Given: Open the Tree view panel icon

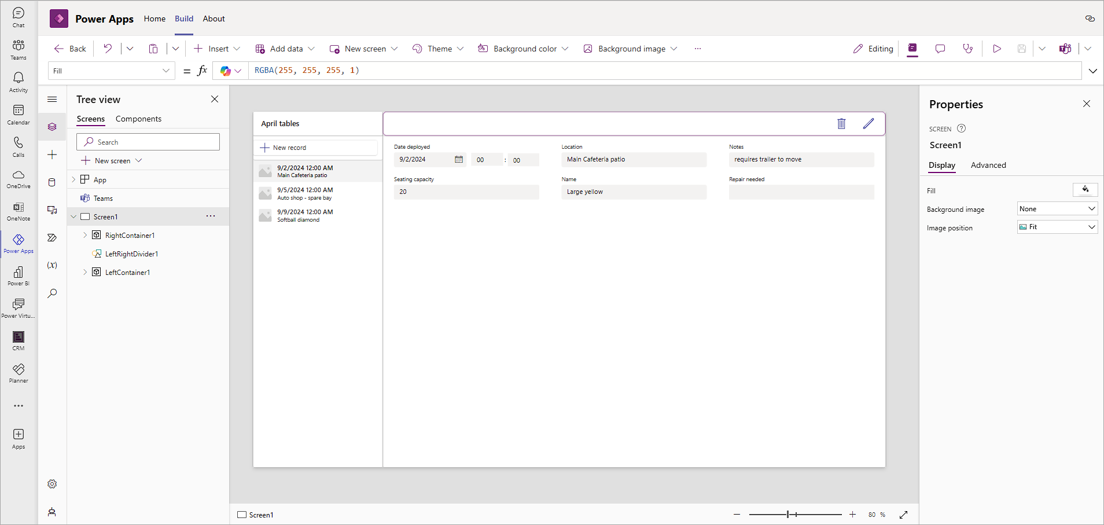Looking at the screenshot, I should (x=52, y=127).
